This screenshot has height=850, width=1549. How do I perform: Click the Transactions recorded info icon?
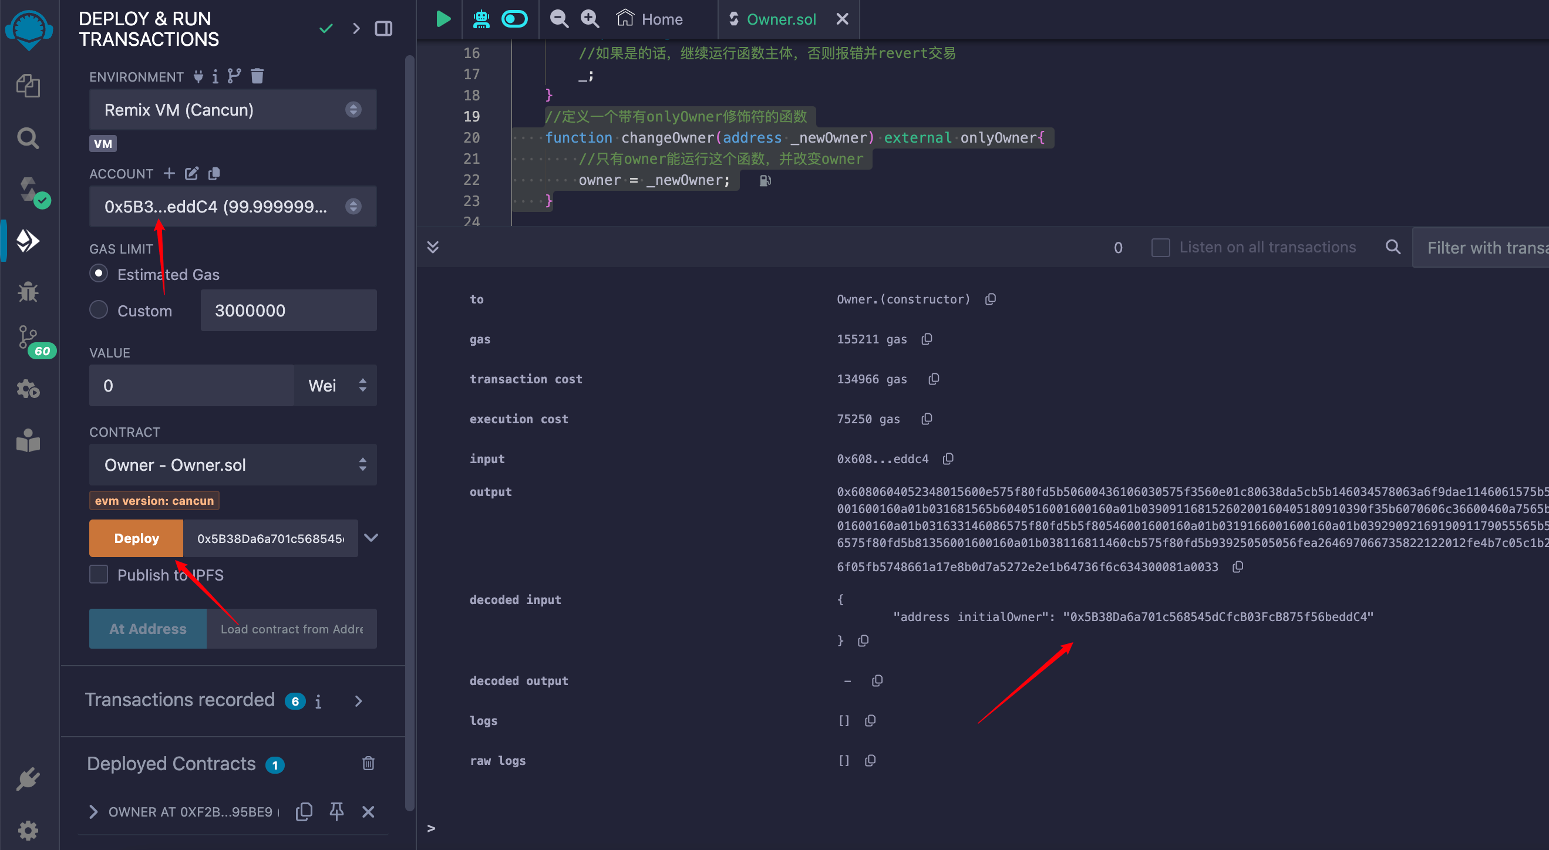(318, 701)
